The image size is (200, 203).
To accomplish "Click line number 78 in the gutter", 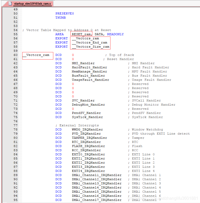I will (16, 129).
